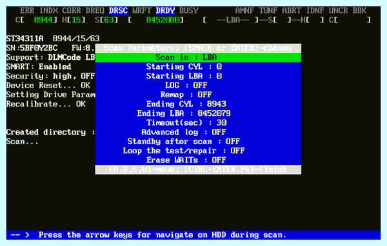Toggle the Erase WAITs setting

coord(198,160)
